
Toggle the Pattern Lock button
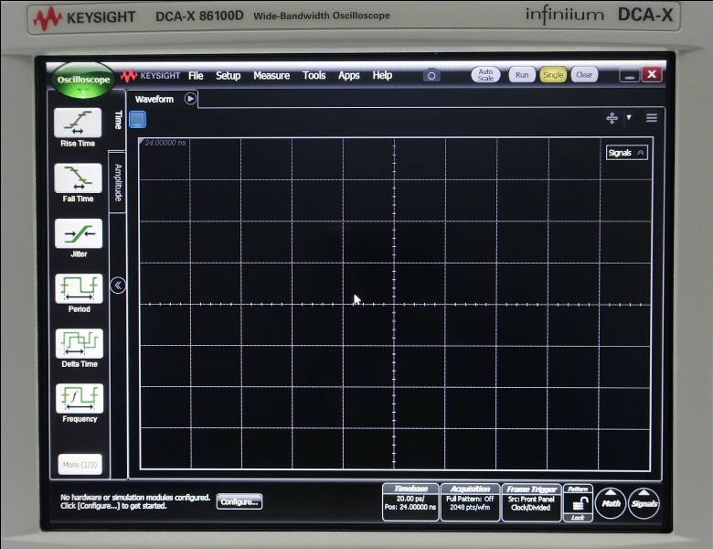(x=578, y=502)
